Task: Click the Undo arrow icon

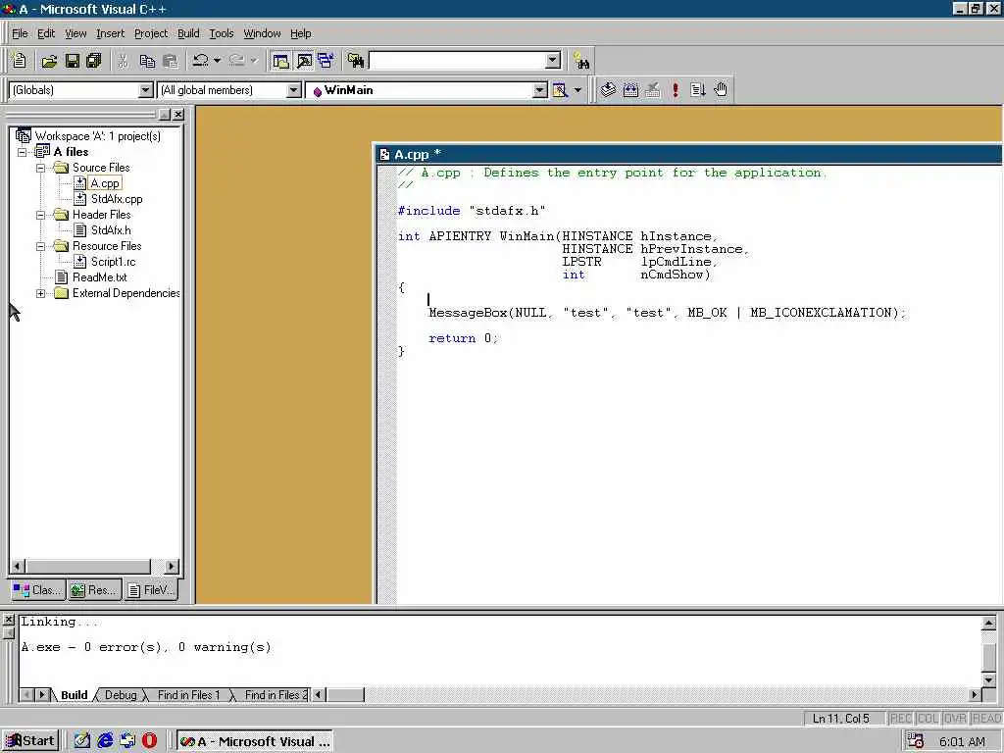Action: (x=200, y=61)
